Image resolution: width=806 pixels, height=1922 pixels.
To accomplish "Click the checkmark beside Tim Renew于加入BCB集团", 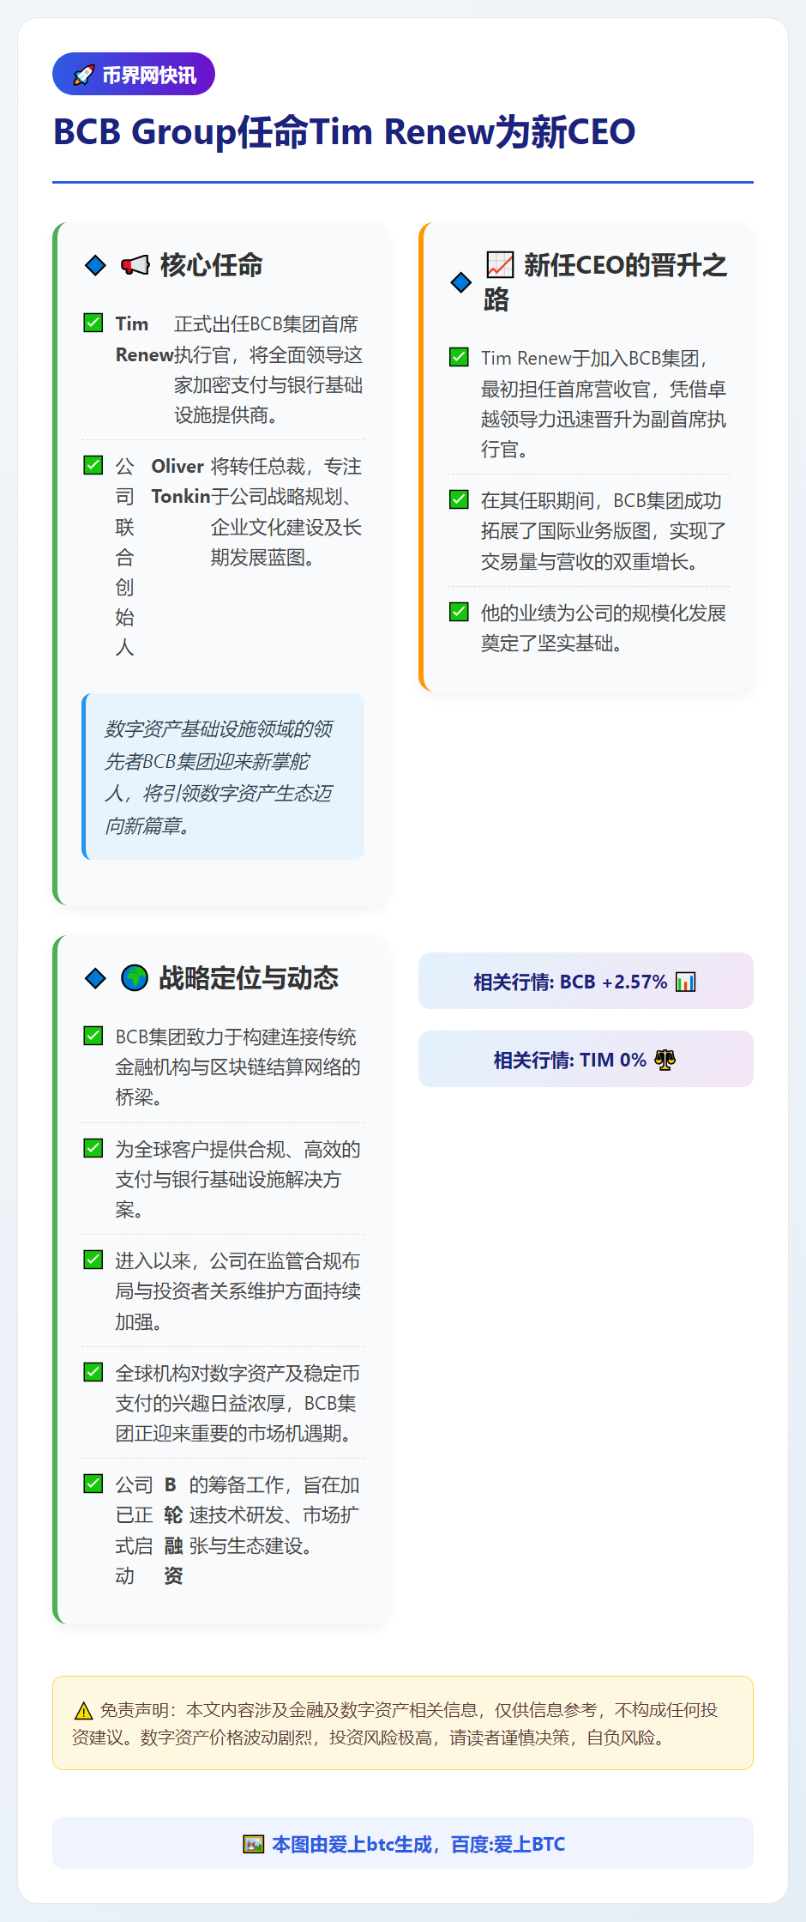I will point(459,357).
